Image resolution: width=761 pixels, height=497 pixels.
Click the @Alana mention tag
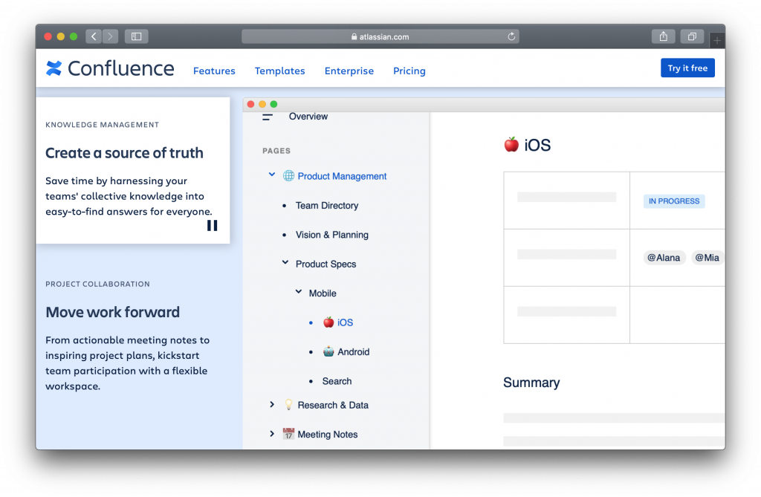[x=664, y=258]
